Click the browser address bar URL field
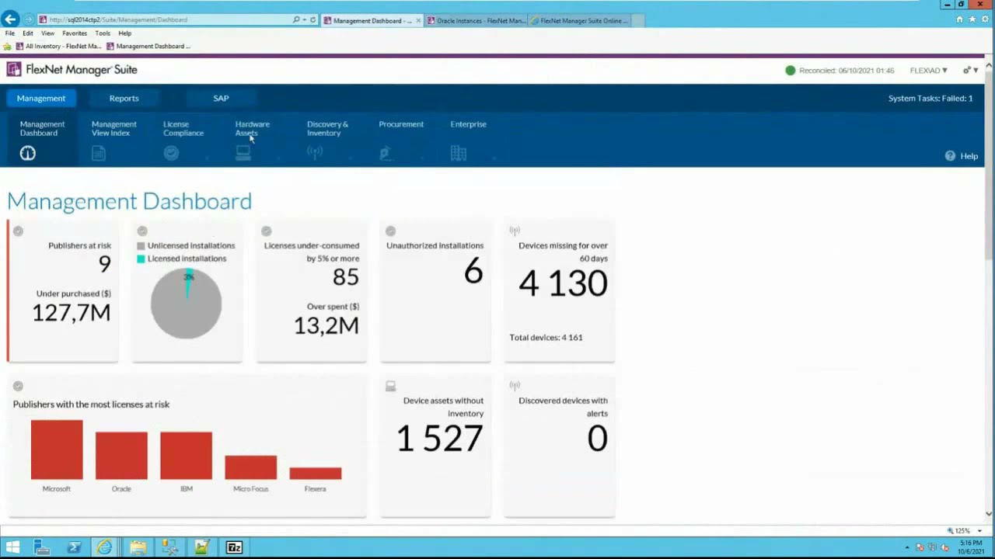995x559 pixels. coord(163,20)
